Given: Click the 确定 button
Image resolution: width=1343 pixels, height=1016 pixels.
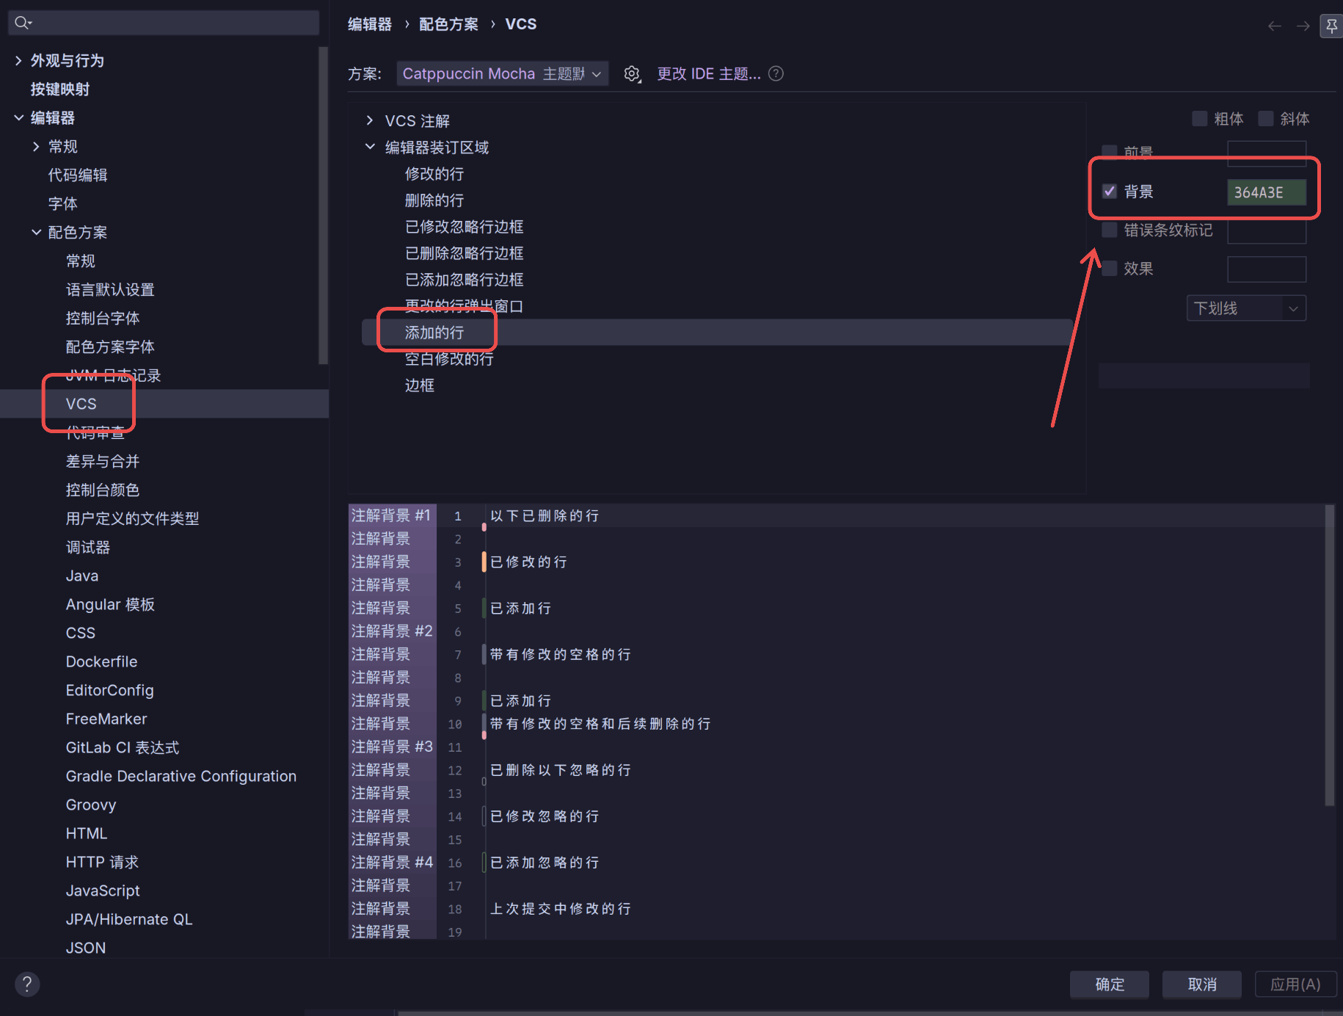Looking at the screenshot, I should (x=1110, y=984).
